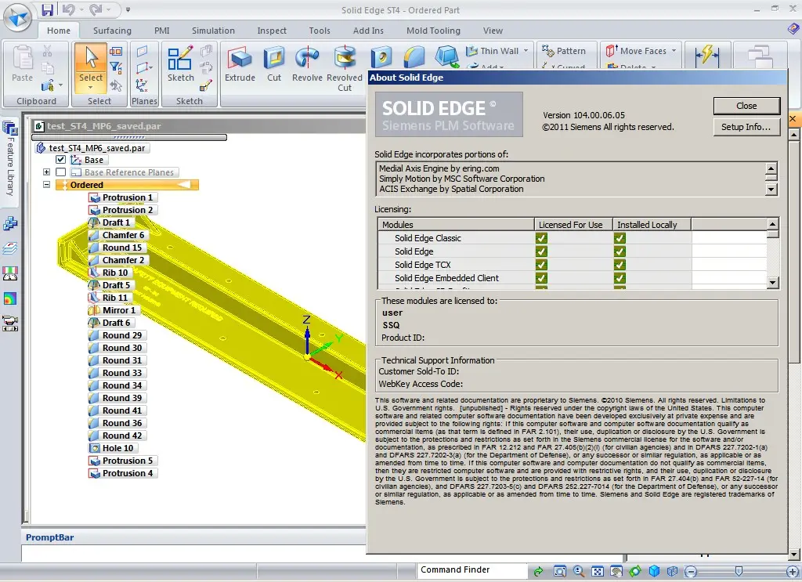Click the Setup Info... button
802x582 pixels.
746,127
